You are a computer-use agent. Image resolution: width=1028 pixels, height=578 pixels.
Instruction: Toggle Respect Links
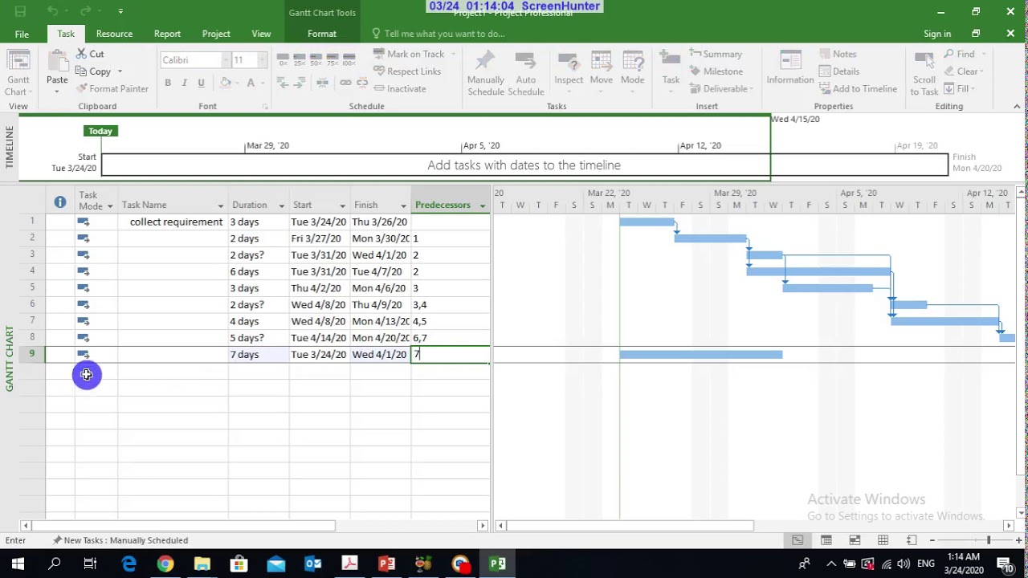[407, 71]
